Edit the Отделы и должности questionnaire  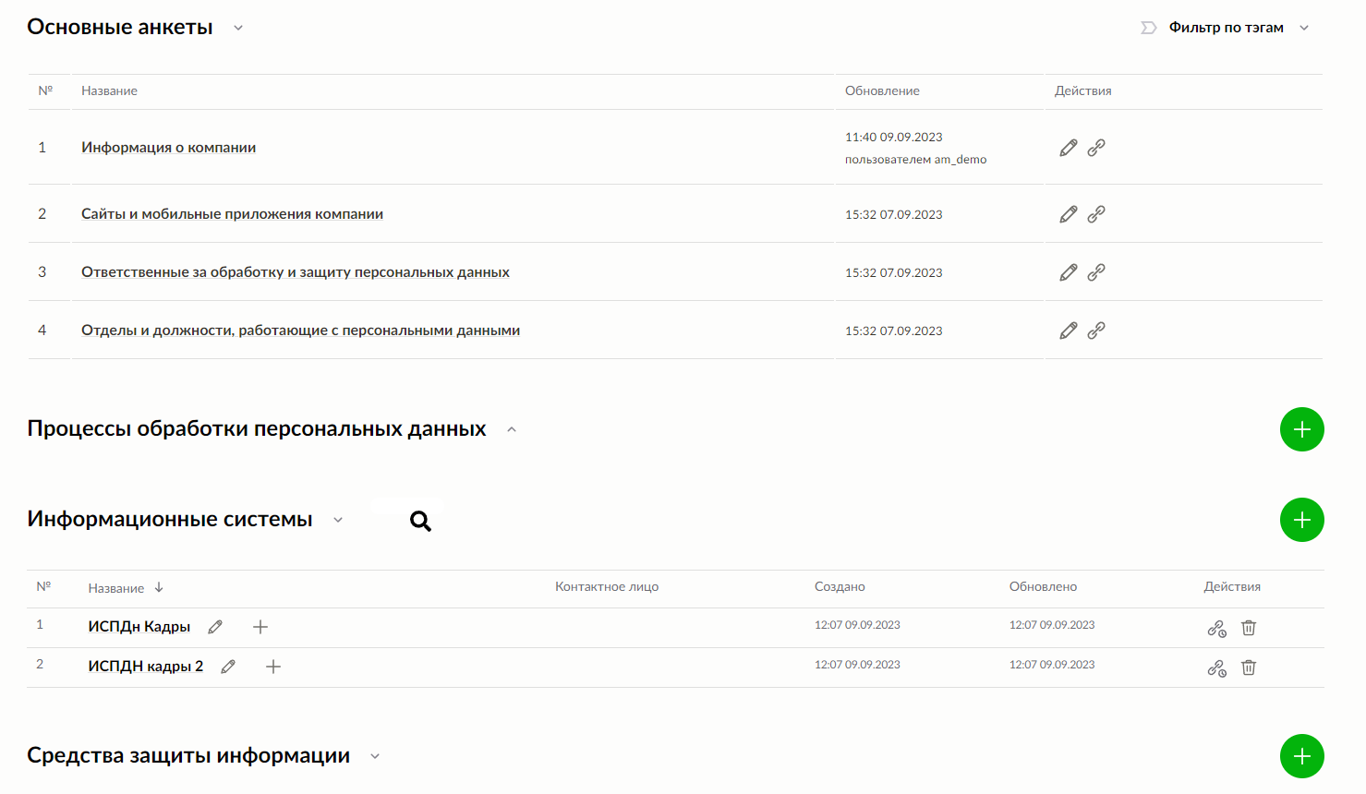1069,331
